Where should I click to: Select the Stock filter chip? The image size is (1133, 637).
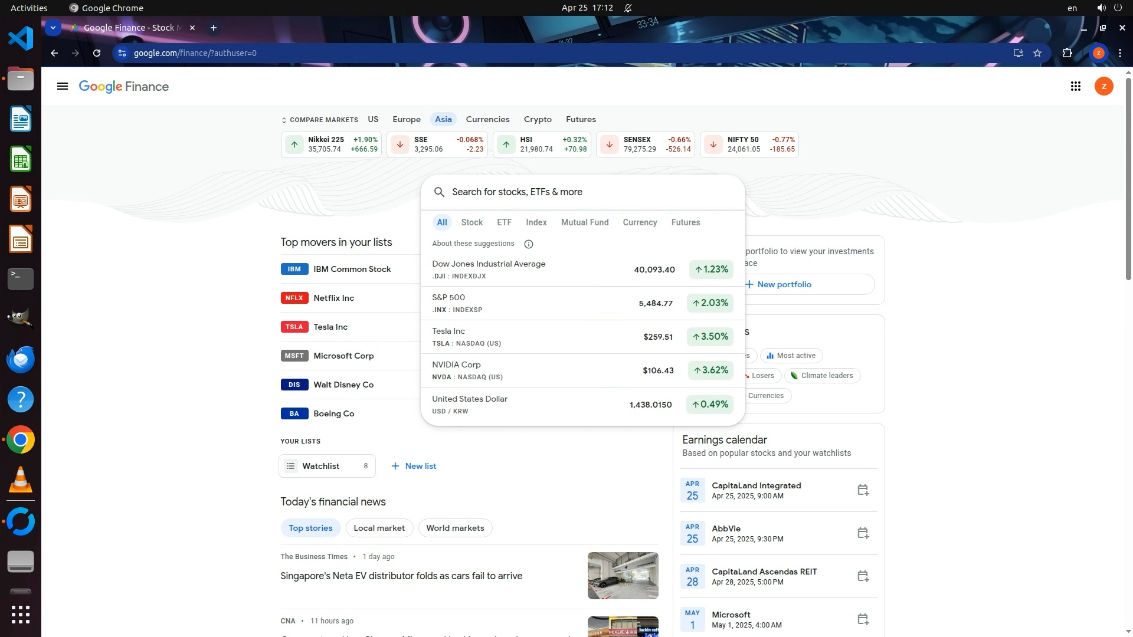[x=471, y=222]
